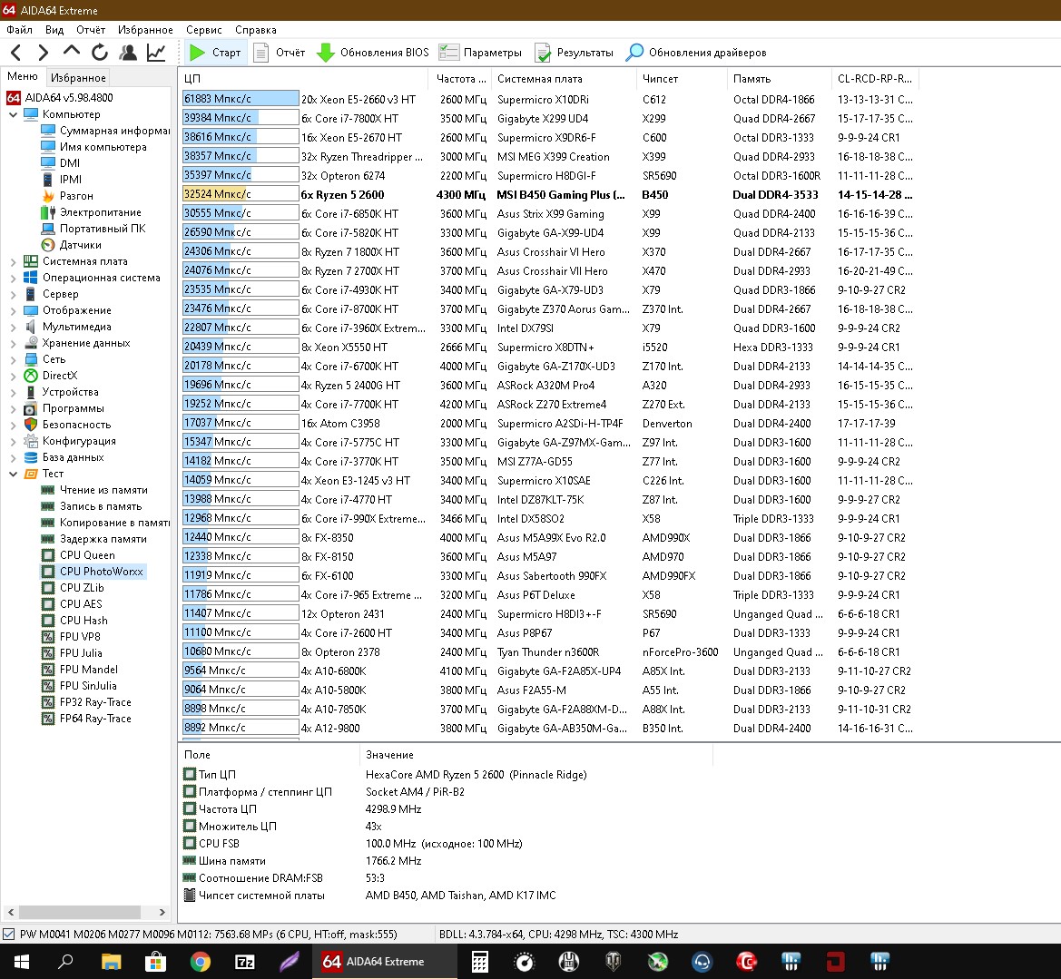This screenshot has height=979, width=1061.
Task: Open the Сервис menu
Action: (203, 30)
